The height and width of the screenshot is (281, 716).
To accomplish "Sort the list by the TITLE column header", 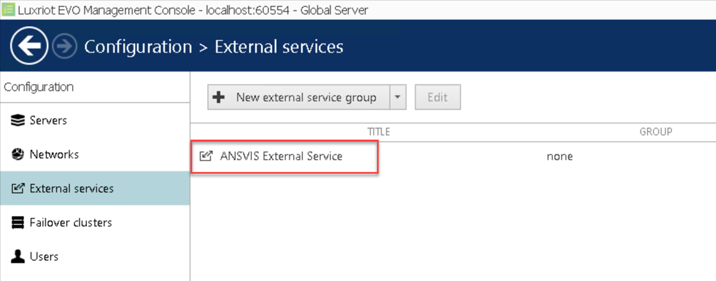I will point(379,132).
